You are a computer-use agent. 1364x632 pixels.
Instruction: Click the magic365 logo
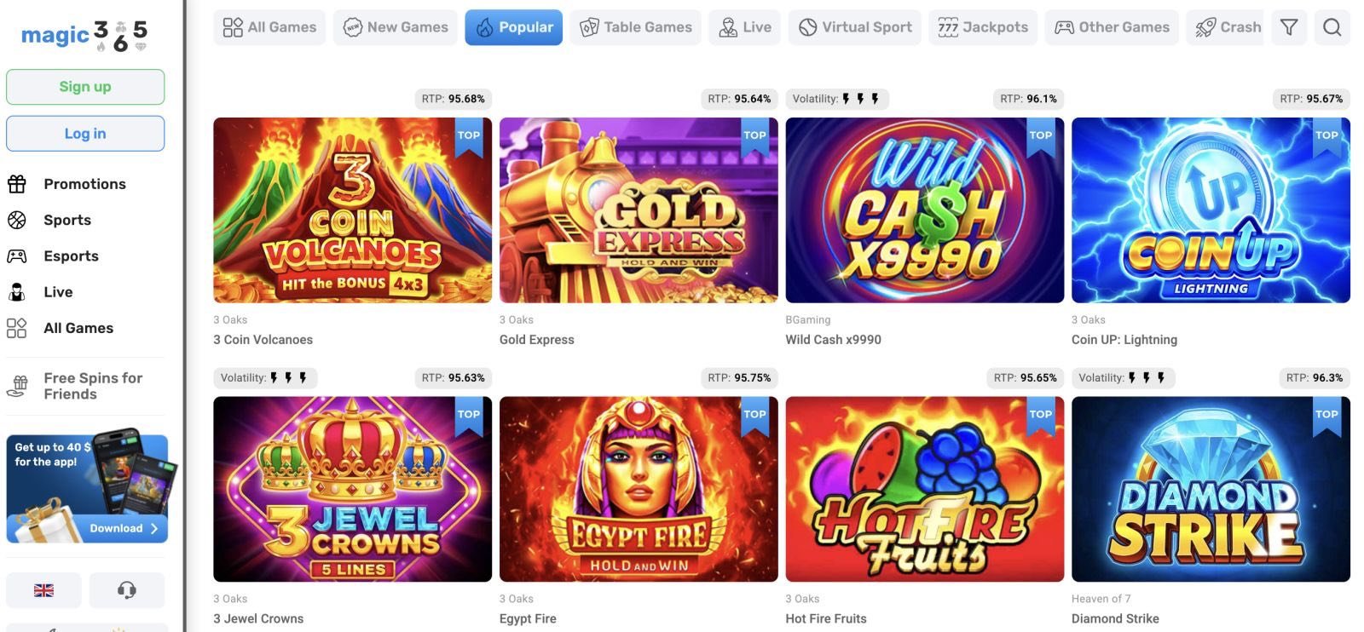point(84,35)
